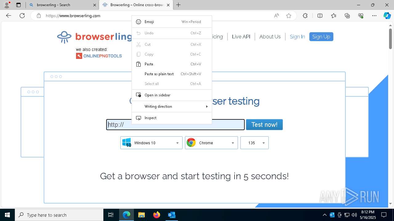The width and height of the screenshot is (394, 221).
Task: Click the Browserling UFO logo
Action: click(x=64, y=37)
